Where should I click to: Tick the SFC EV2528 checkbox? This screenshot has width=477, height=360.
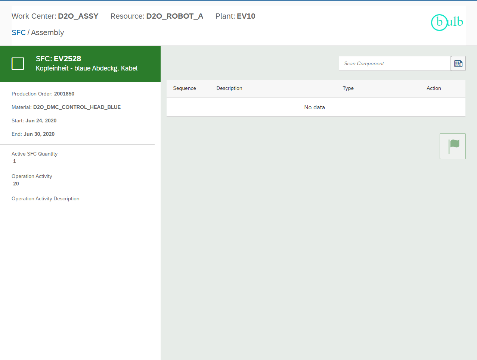coord(18,64)
